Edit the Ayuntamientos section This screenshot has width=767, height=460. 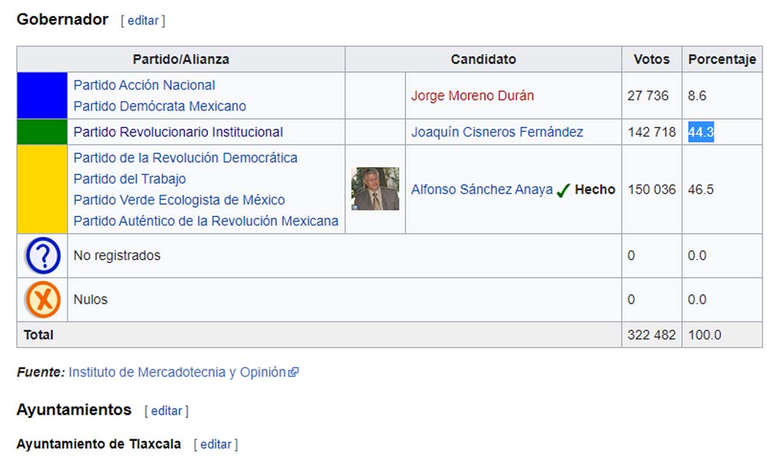pos(166,411)
